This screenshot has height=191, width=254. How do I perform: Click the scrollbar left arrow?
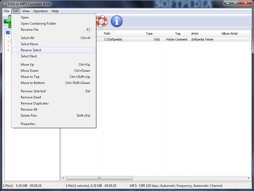(x=63, y=178)
